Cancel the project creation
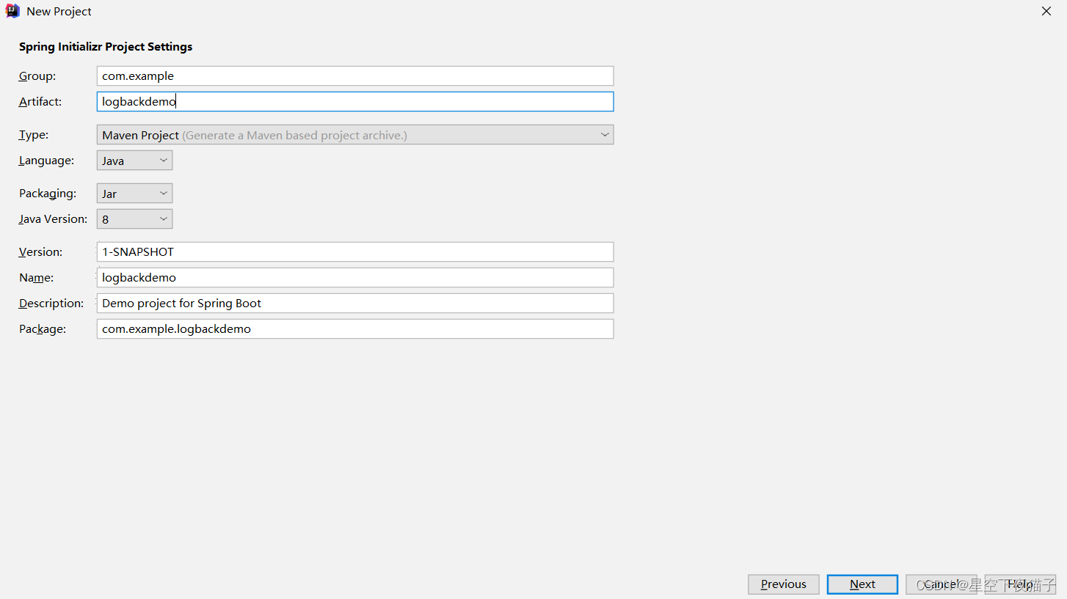 (942, 584)
